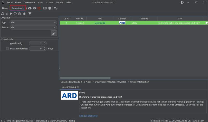Click the gleichzeitig value field
This screenshot has height=122, width=208.
click(36, 43)
